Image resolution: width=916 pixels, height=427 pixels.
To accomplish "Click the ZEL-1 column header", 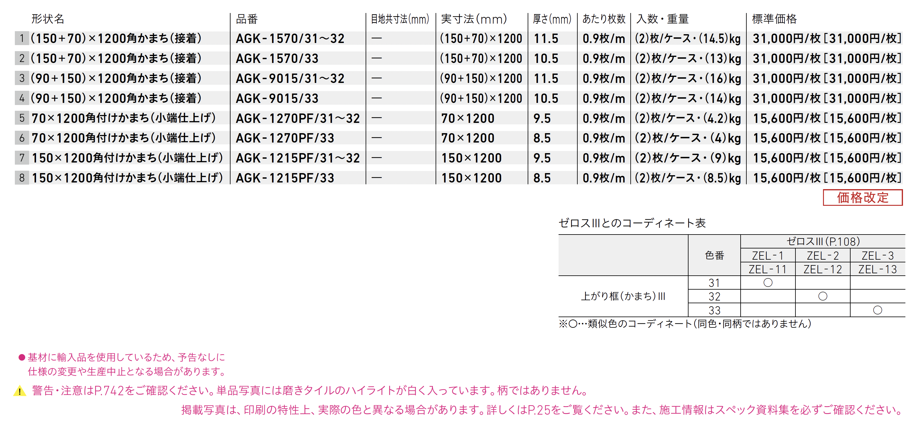I will (x=768, y=255).
